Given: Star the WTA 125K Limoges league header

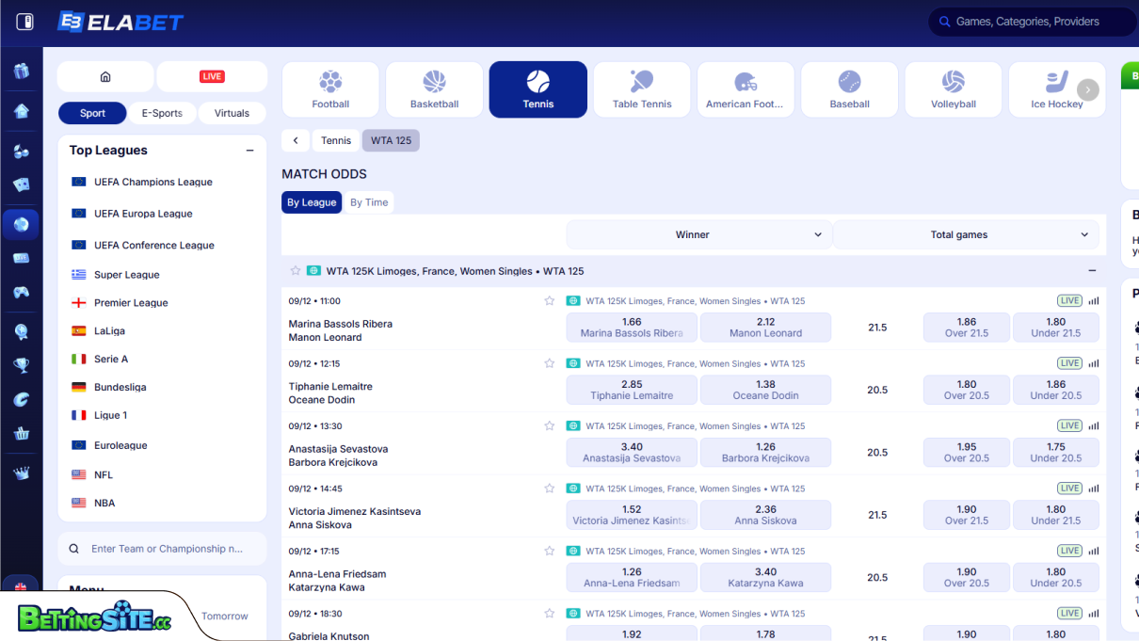Looking at the screenshot, I should click(x=295, y=270).
